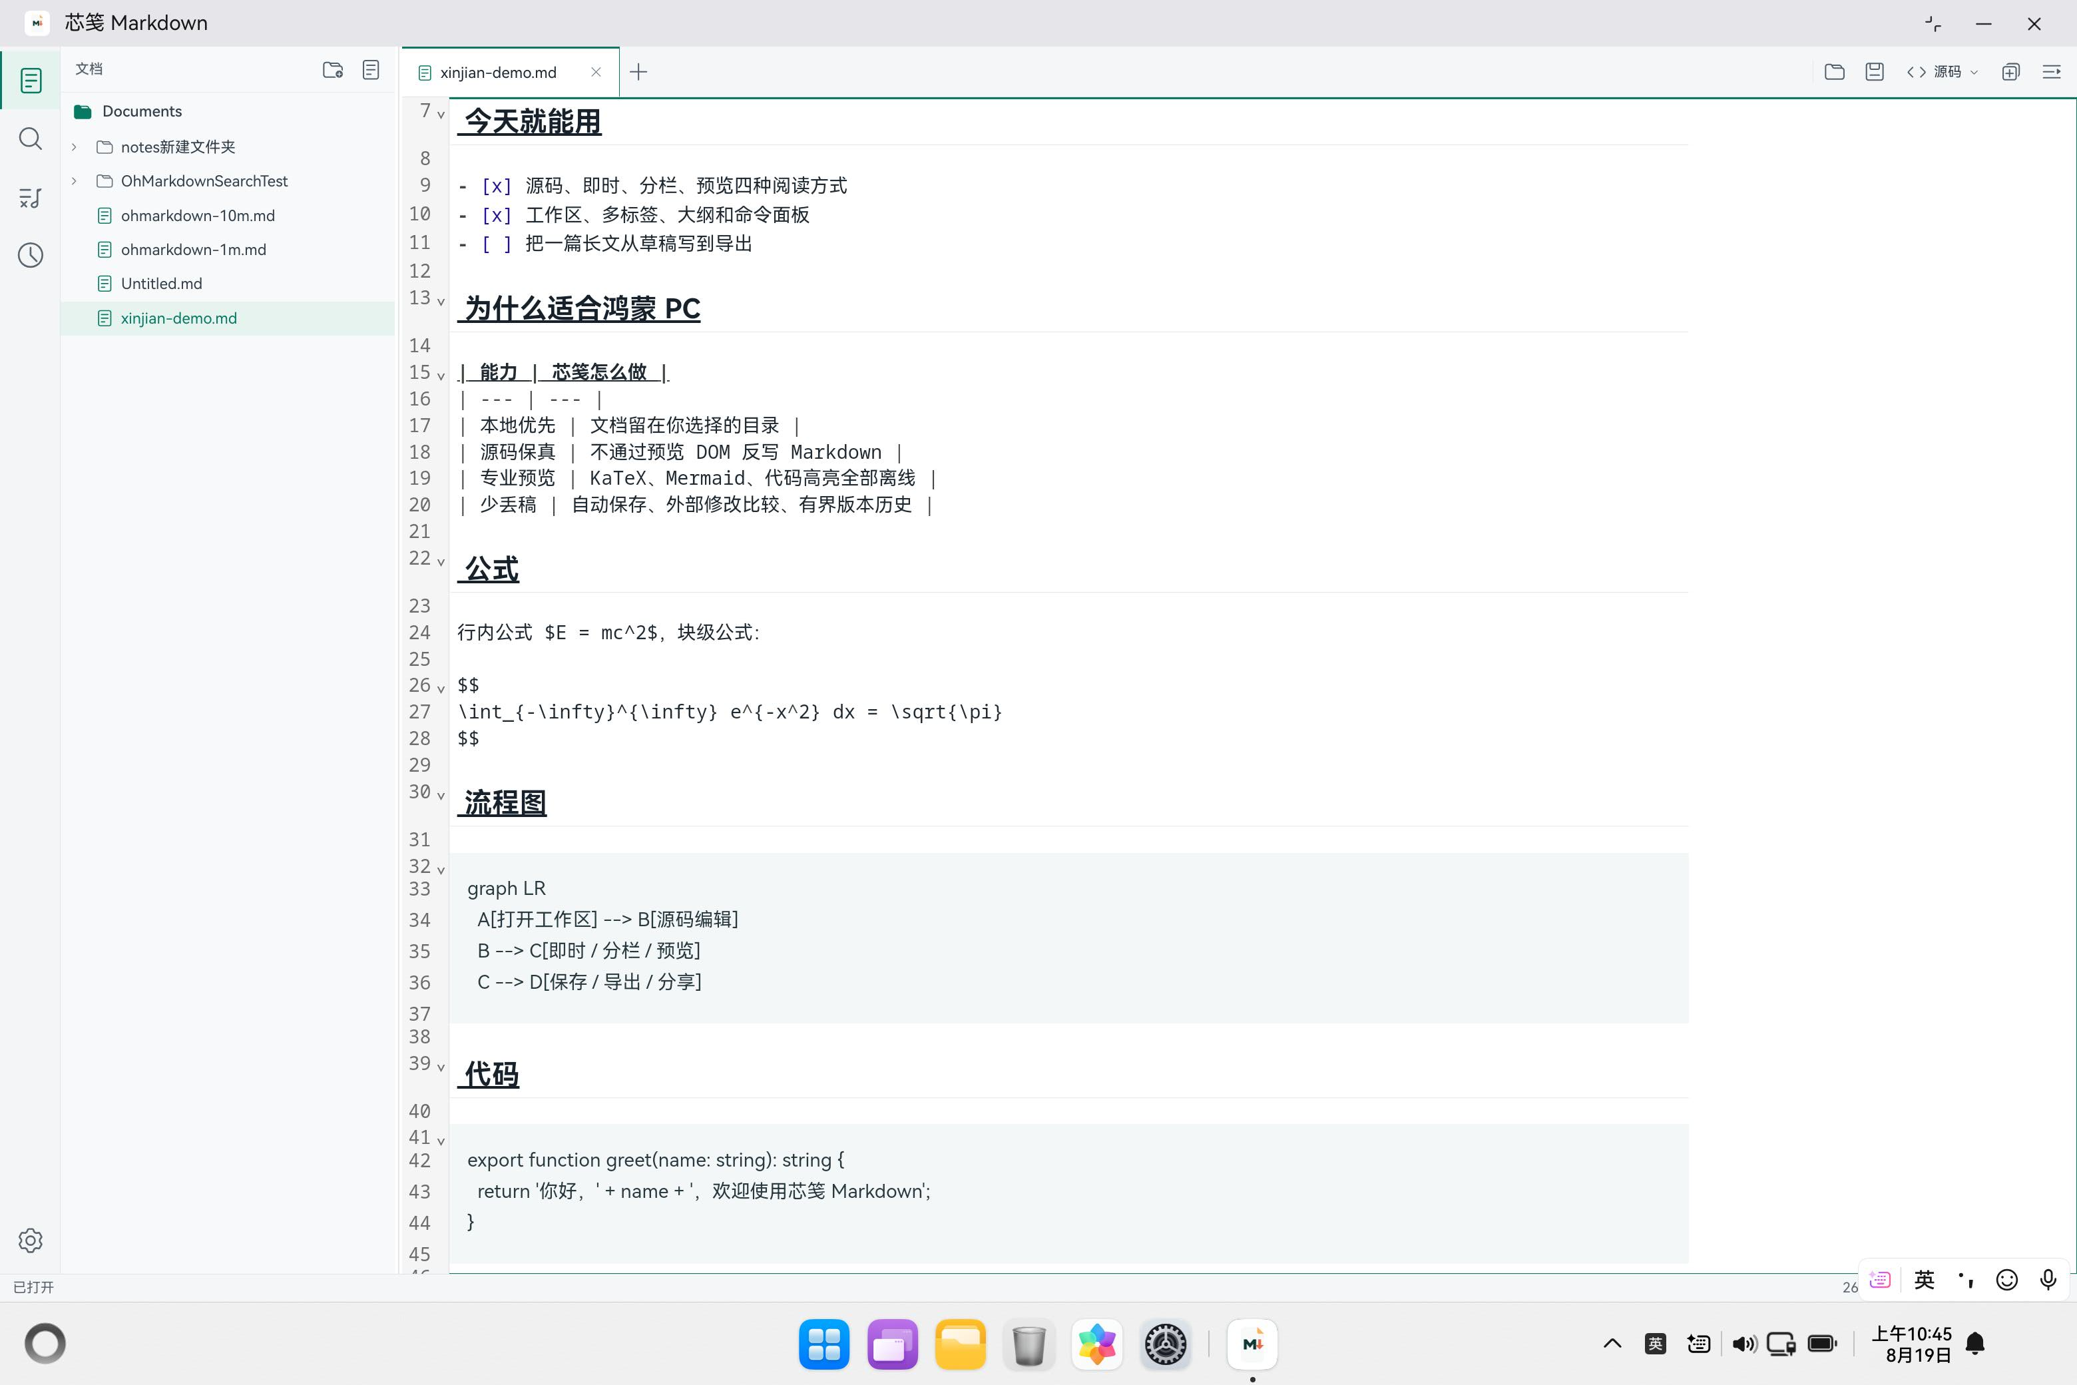
Task: Click the save toolbar icon
Action: pyautogui.click(x=1875, y=71)
